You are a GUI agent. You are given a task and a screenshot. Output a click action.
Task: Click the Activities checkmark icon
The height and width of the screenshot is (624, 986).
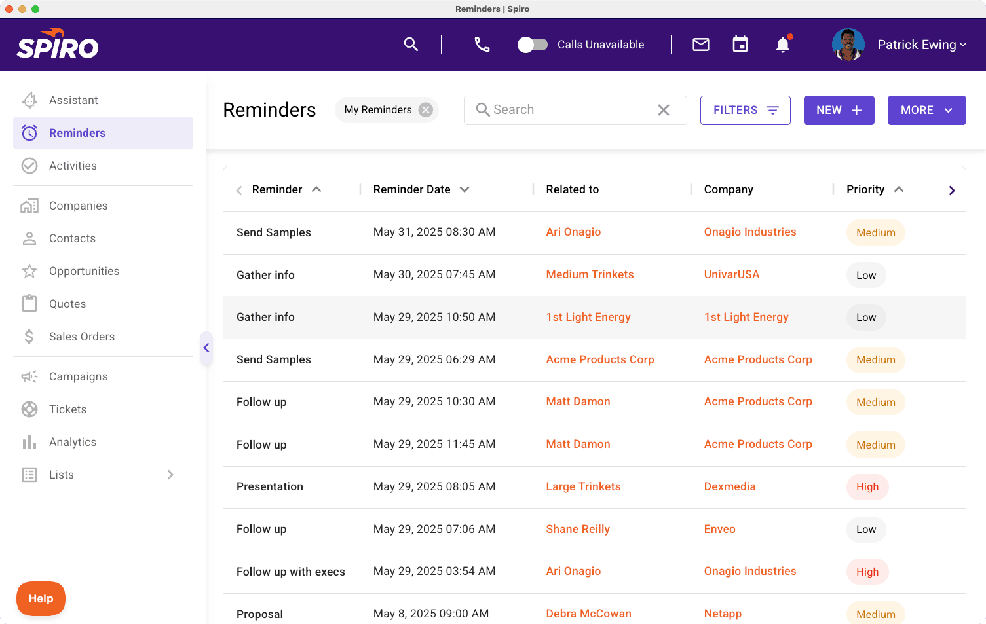click(29, 166)
